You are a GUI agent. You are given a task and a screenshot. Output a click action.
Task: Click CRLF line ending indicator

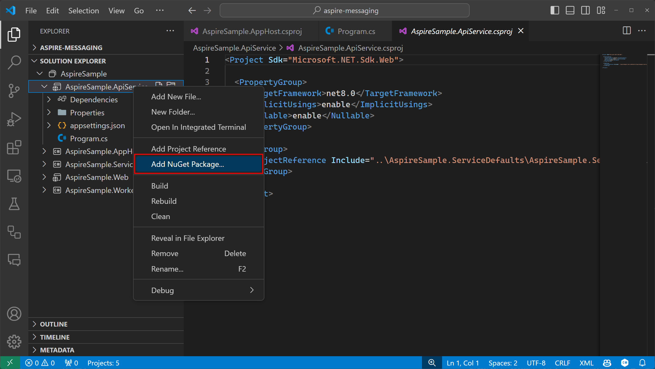(562, 363)
